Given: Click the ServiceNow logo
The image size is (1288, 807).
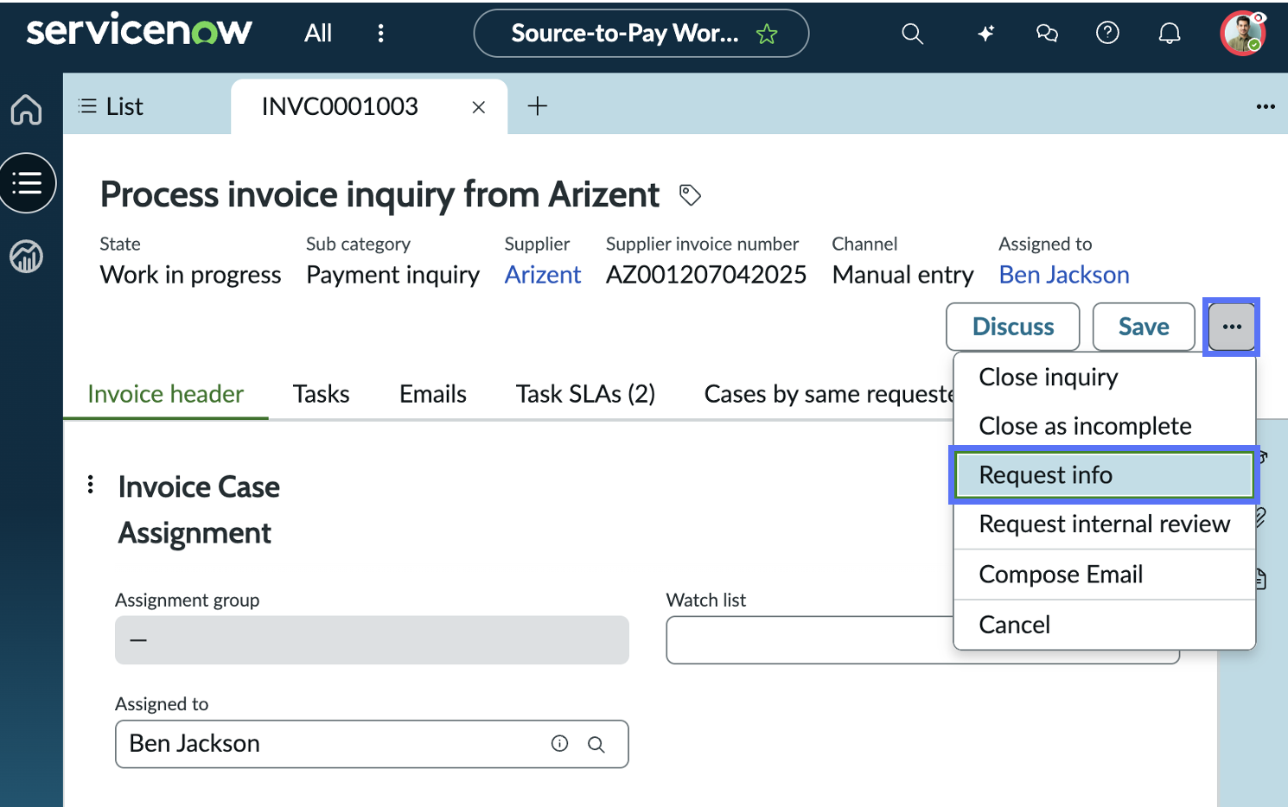Looking at the screenshot, I should coord(139,32).
